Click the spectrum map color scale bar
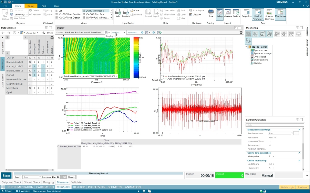Viewport: 310px width, 193px height. [x=136, y=57]
